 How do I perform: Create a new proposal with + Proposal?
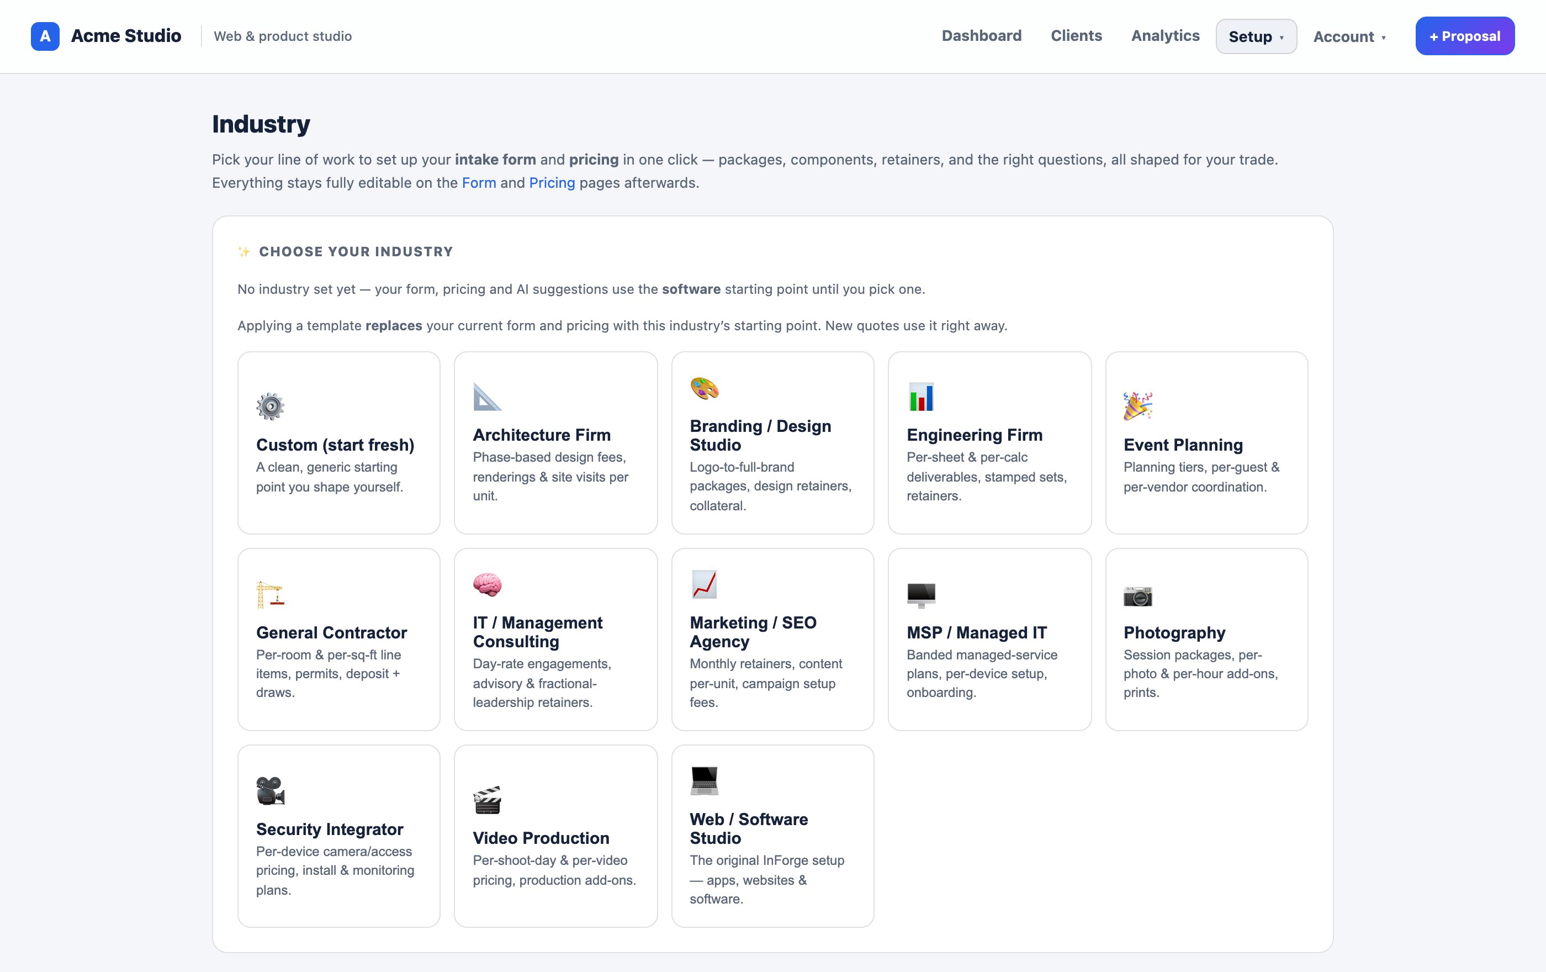point(1464,36)
